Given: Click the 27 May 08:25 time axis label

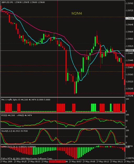Looking at the screenshot, I should 20,162.
